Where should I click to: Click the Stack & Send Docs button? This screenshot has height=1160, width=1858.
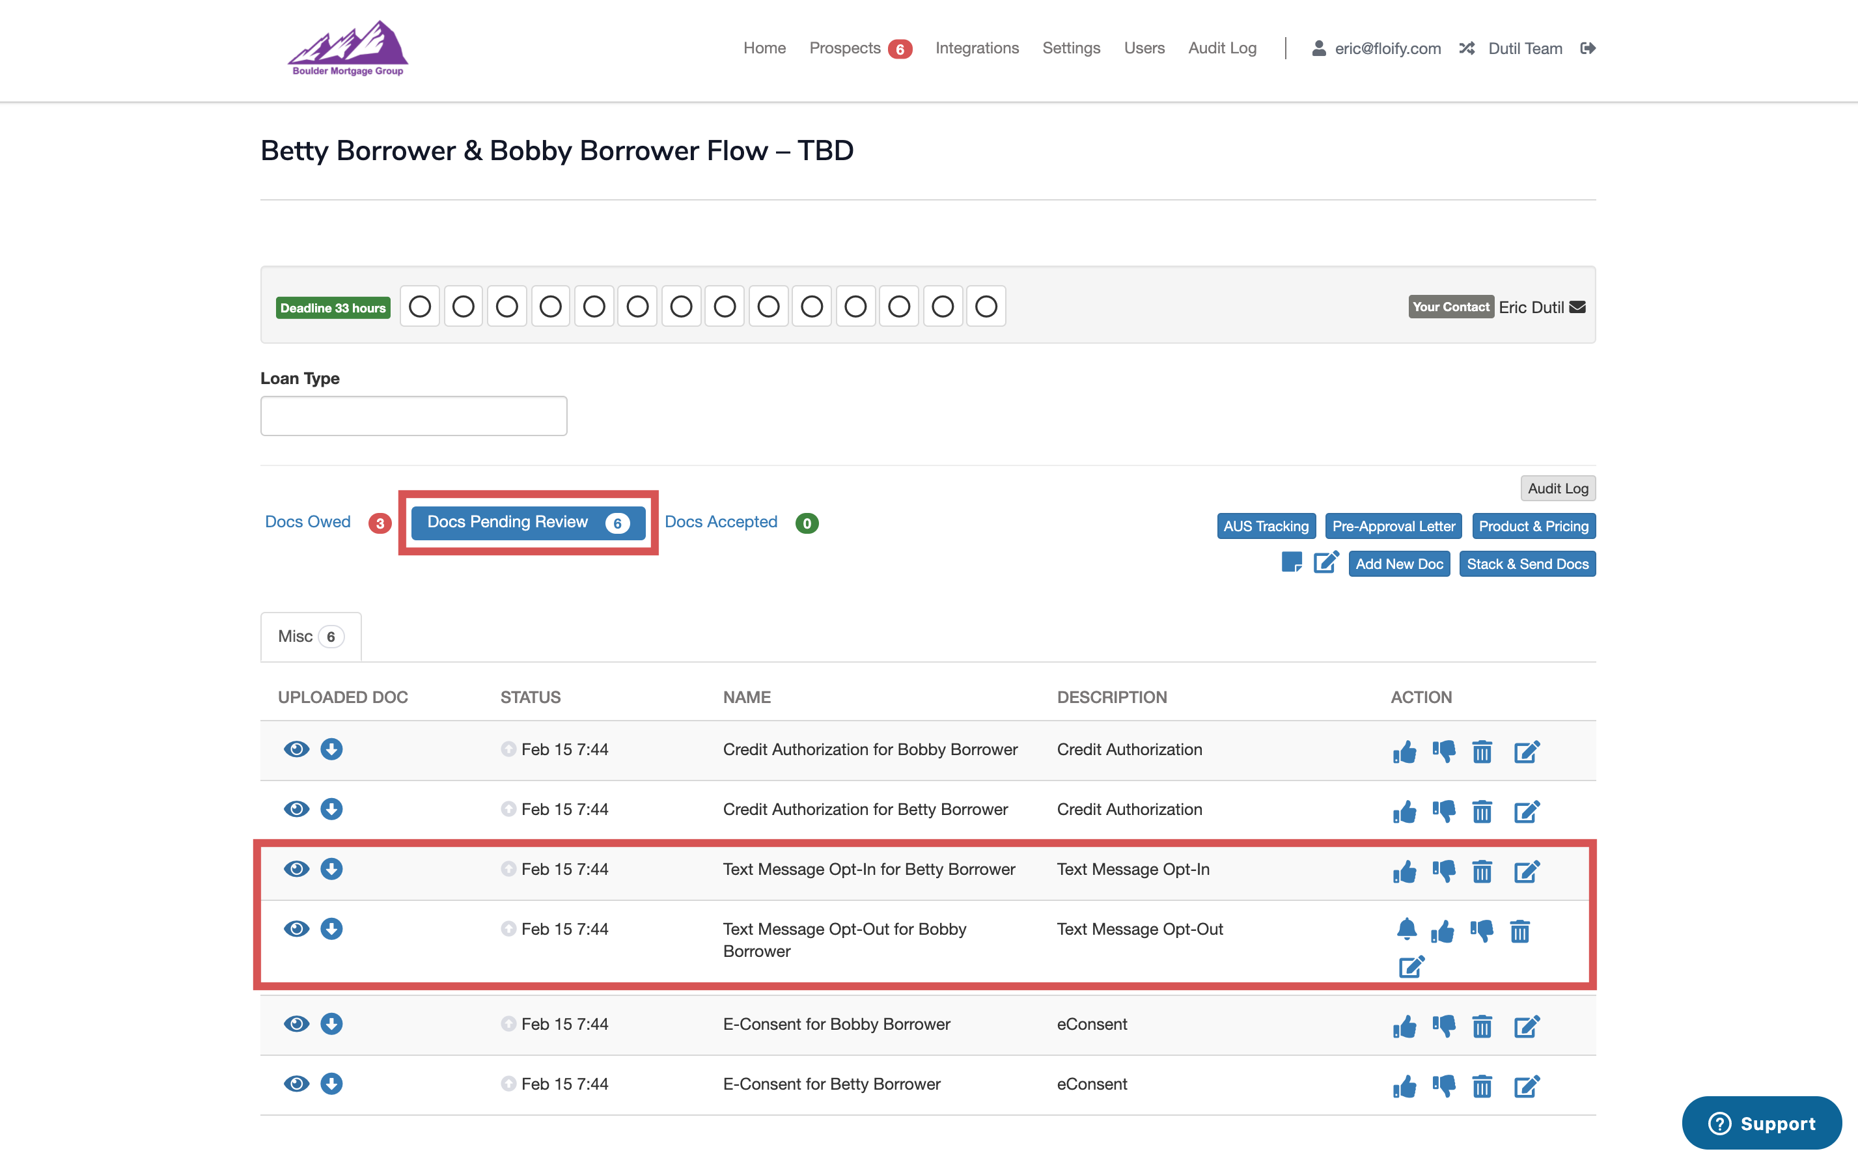point(1527,564)
